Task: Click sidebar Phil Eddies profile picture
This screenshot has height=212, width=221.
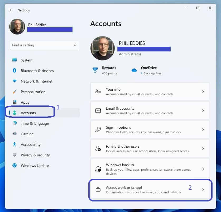Action: coord(17,26)
